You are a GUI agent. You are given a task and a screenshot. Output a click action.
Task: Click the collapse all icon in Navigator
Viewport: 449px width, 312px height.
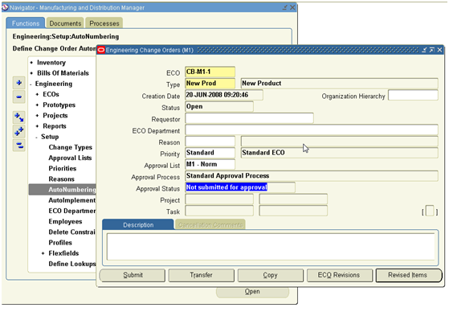click(x=19, y=145)
